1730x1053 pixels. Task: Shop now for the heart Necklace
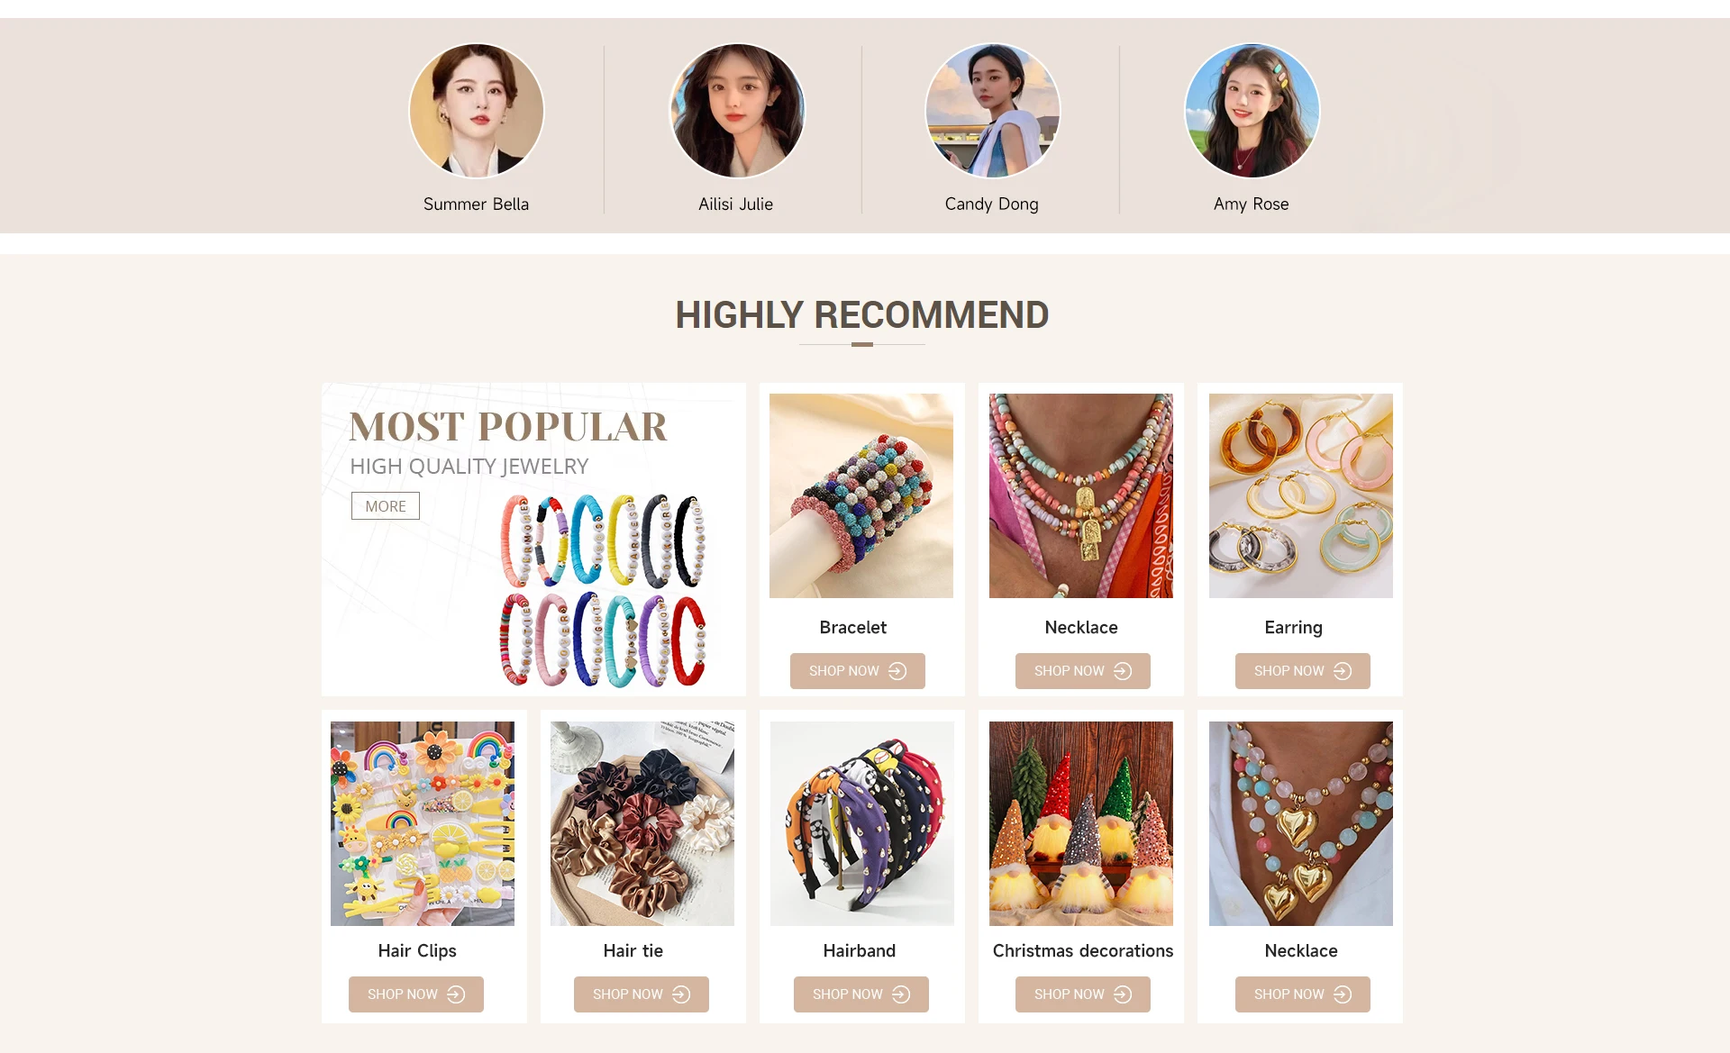1303,994
